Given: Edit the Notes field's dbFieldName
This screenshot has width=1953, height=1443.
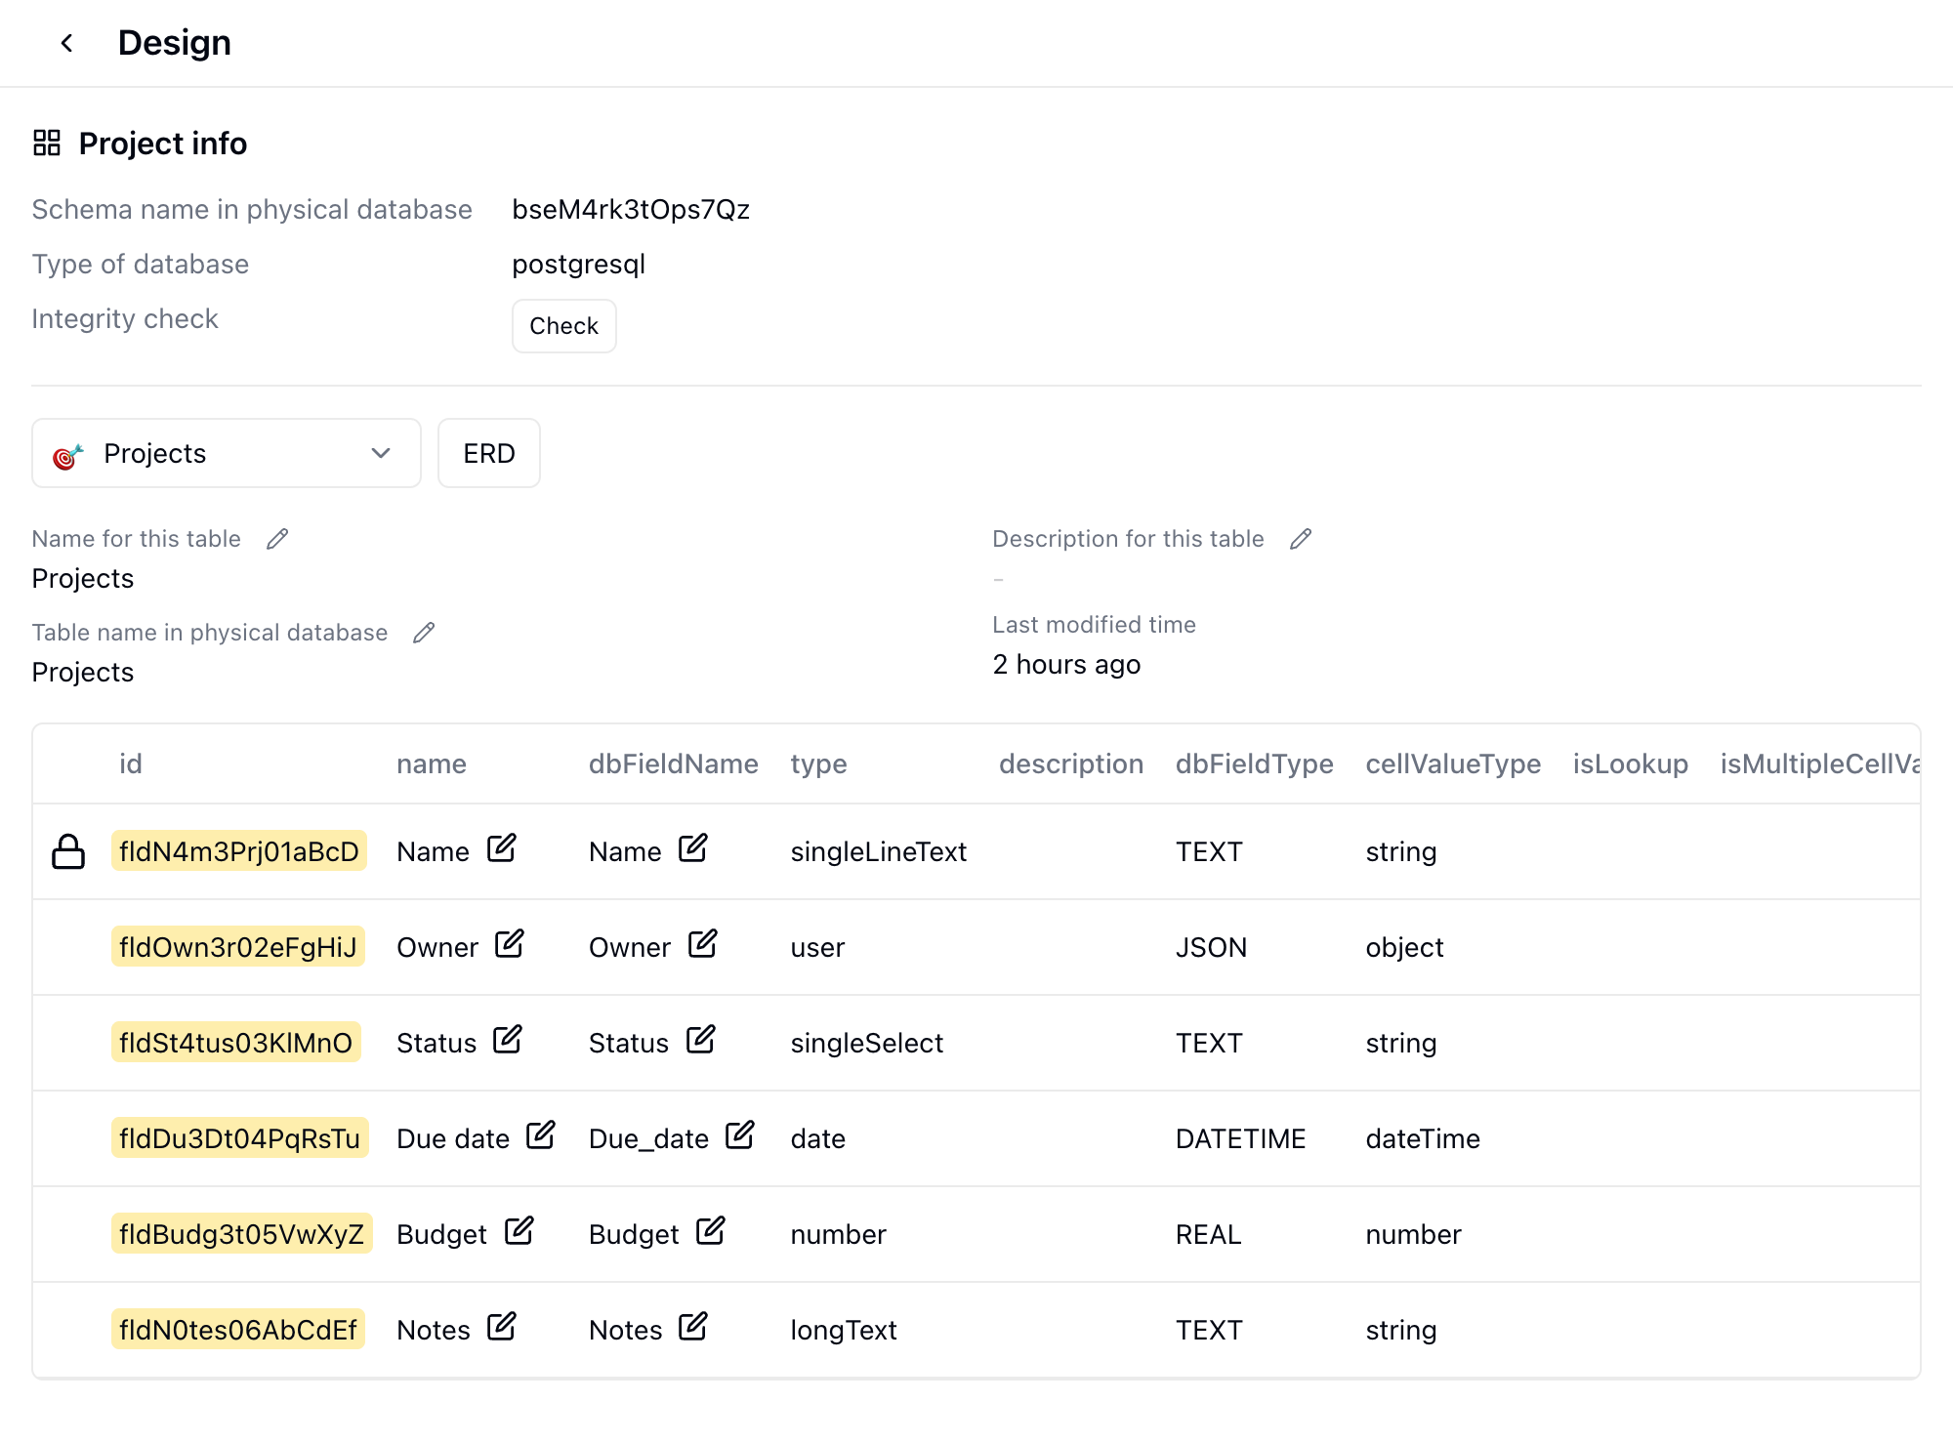Looking at the screenshot, I should [x=693, y=1327].
